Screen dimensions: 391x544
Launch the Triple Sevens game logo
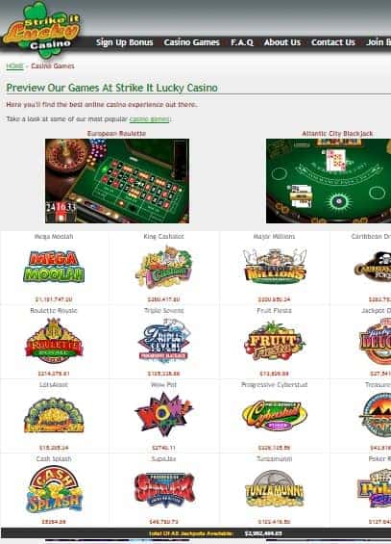pos(163,341)
